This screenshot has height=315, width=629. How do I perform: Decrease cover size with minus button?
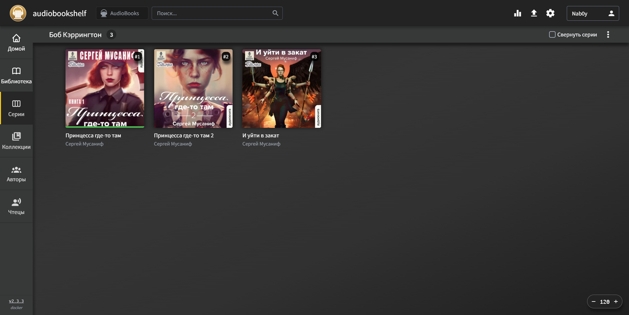tap(594, 302)
